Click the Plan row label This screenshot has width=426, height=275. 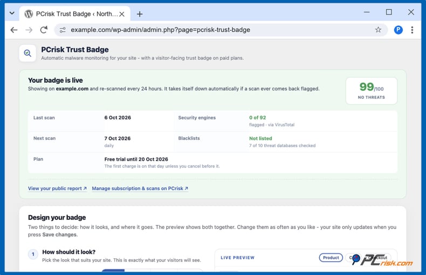pyautogui.click(x=38, y=159)
